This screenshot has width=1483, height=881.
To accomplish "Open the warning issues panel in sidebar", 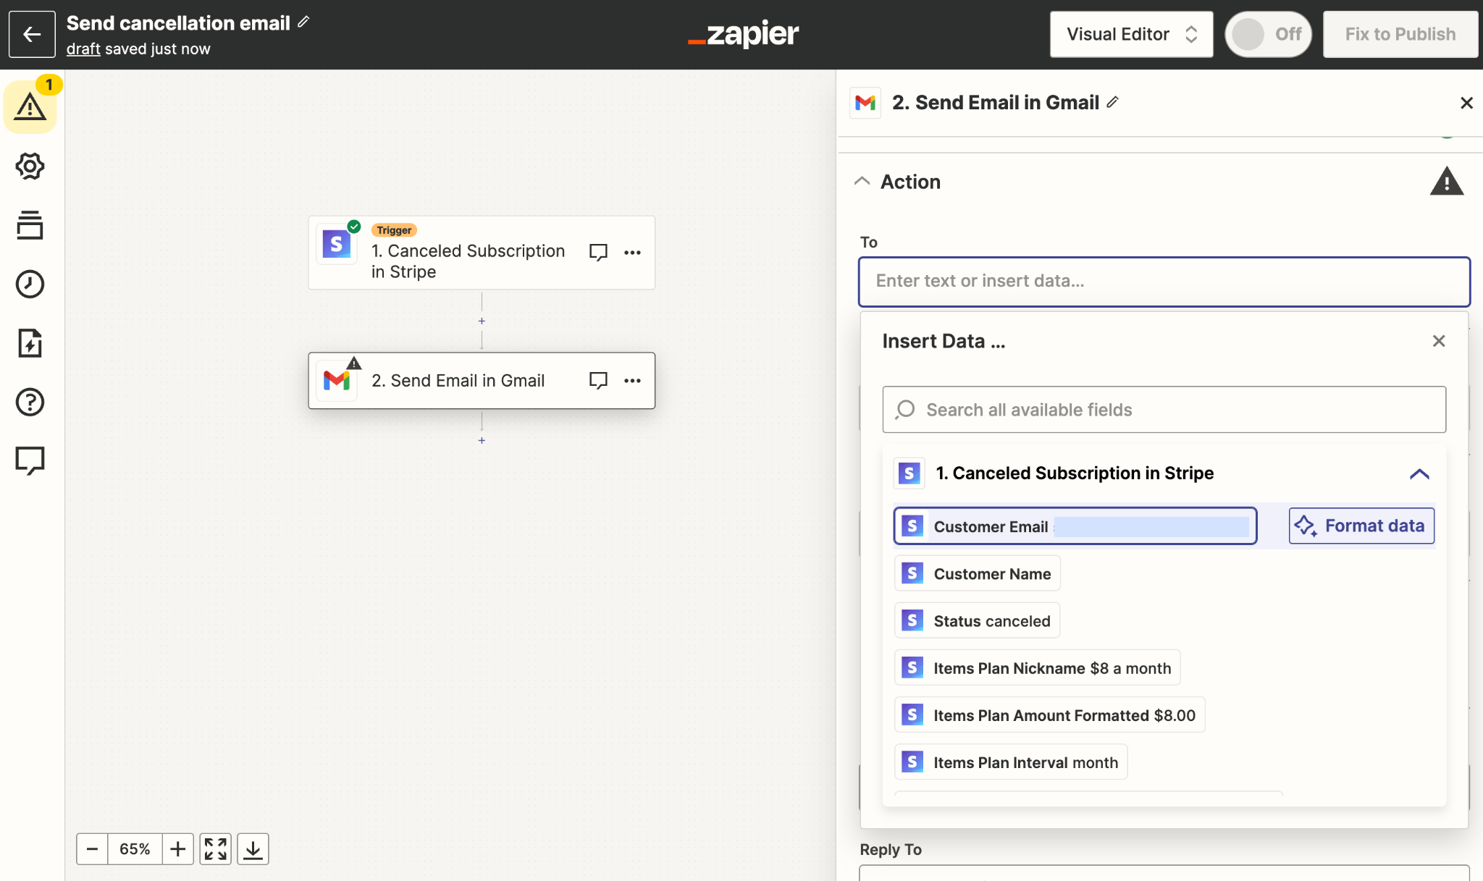I will [x=30, y=107].
